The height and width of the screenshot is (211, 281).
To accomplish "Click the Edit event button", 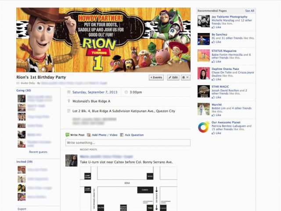I will point(173,77).
